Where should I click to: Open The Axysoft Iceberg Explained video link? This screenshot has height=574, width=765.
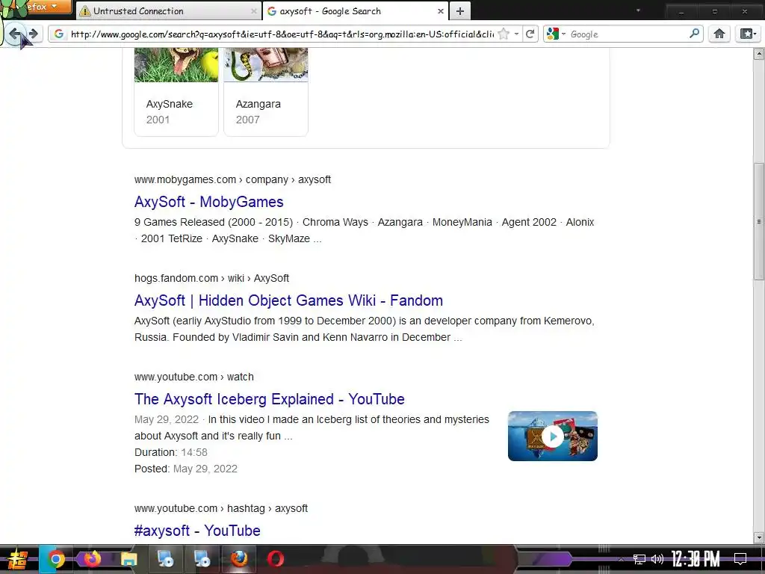[x=269, y=399]
